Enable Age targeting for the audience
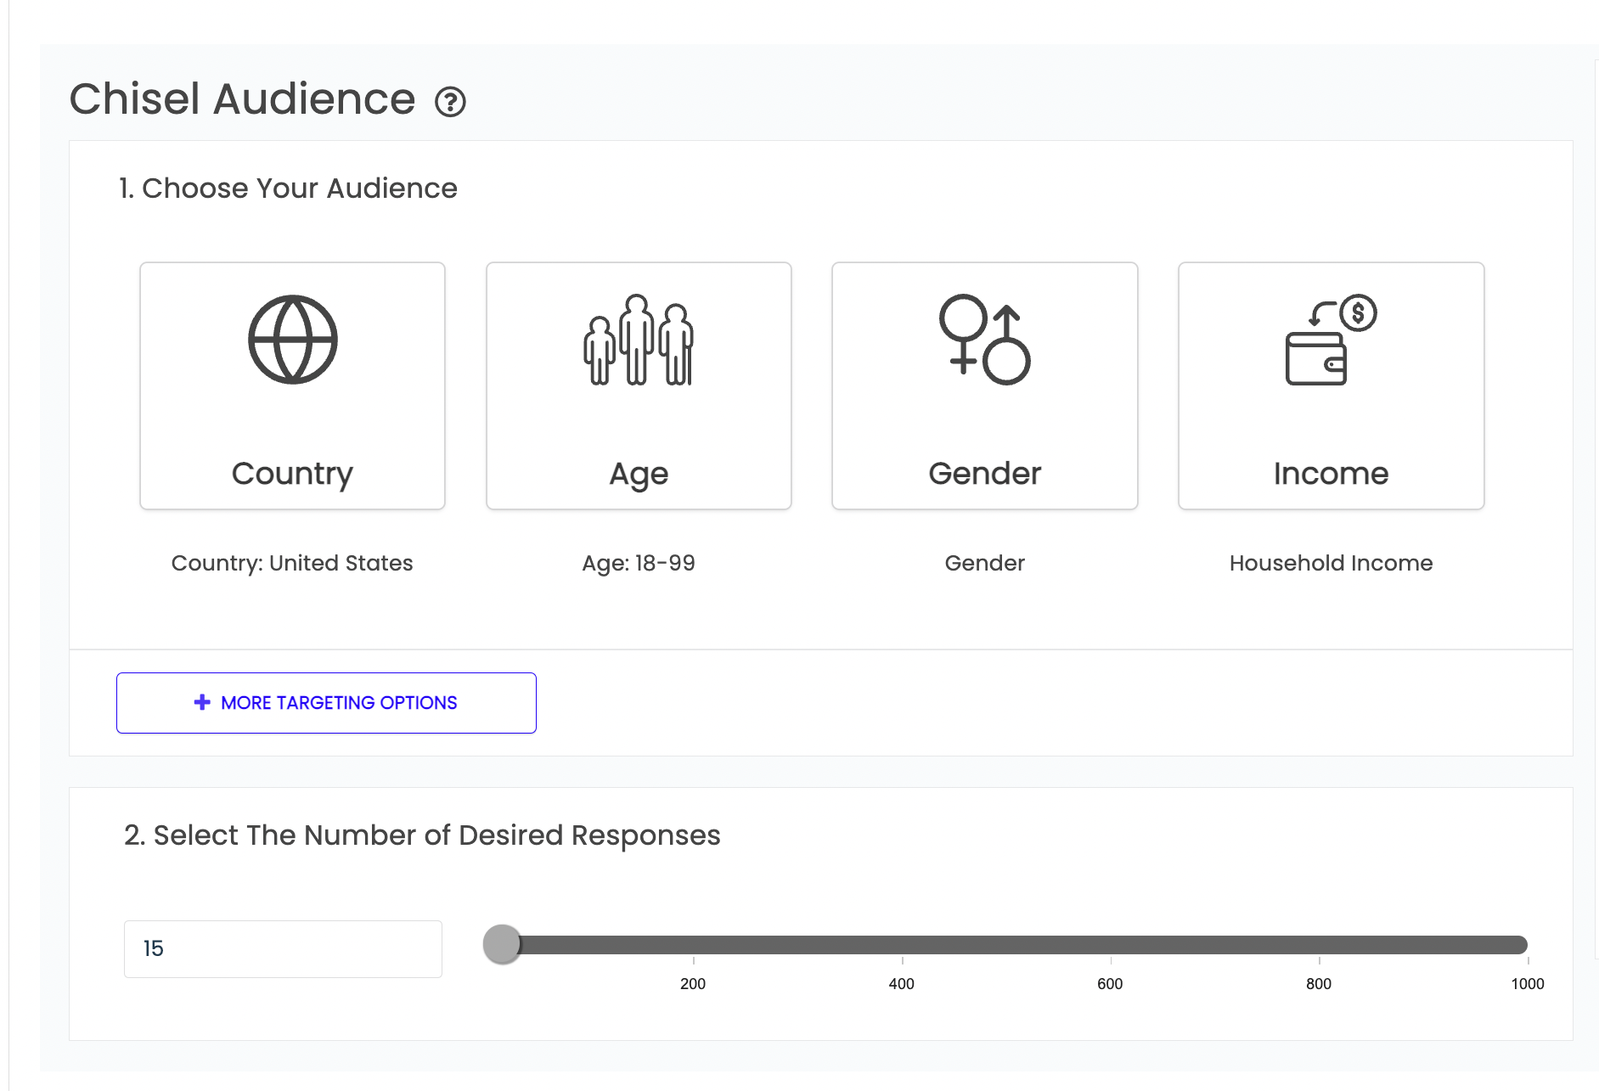Image resolution: width=1599 pixels, height=1091 pixels. [638, 386]
